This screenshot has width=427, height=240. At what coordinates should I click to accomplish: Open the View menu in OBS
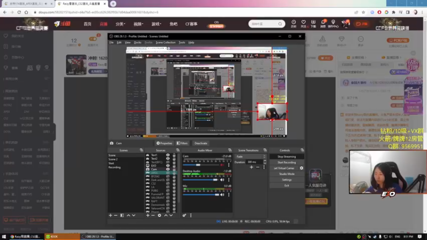[x=128, y=43]
